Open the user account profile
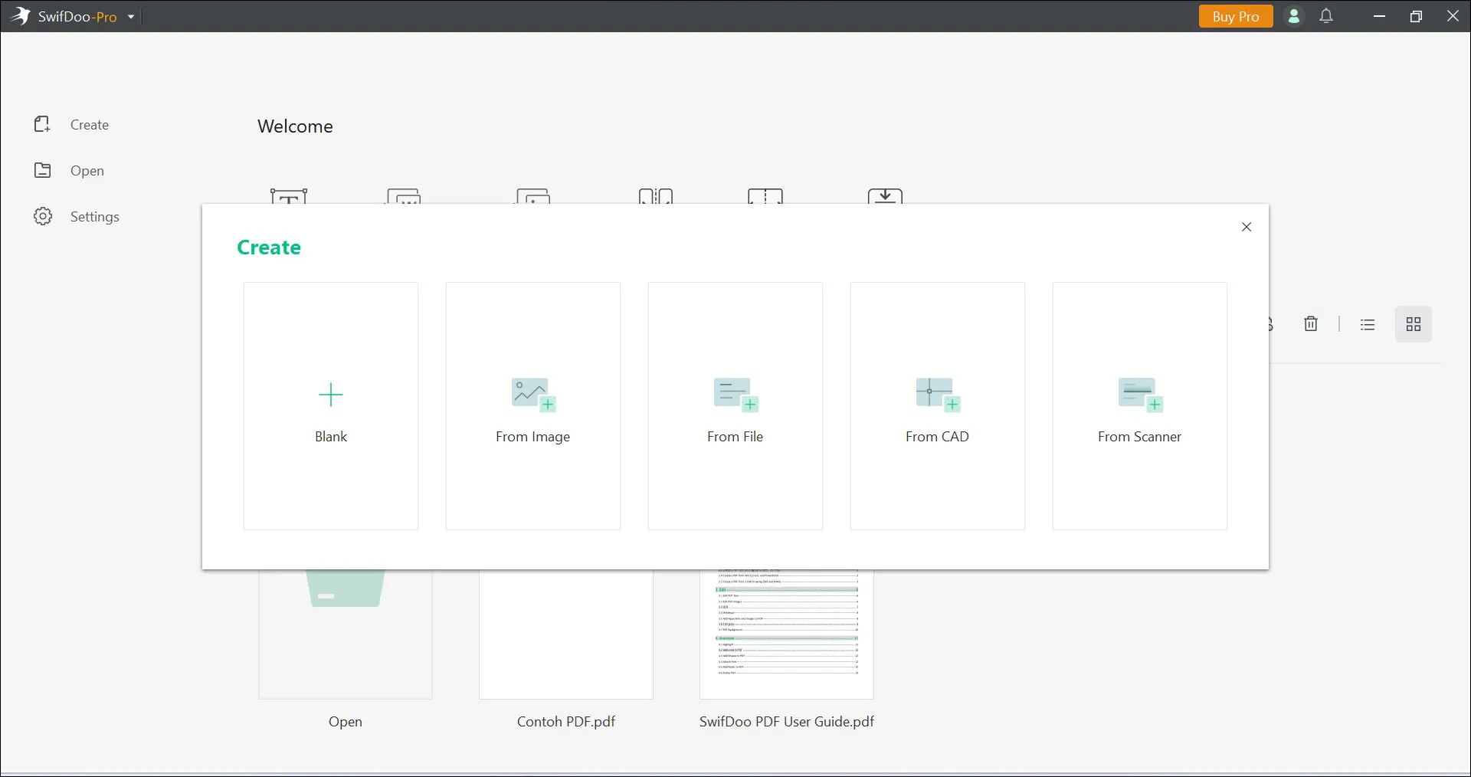This screenshot has height=777, width=1471. click(x=1293, y=16)
